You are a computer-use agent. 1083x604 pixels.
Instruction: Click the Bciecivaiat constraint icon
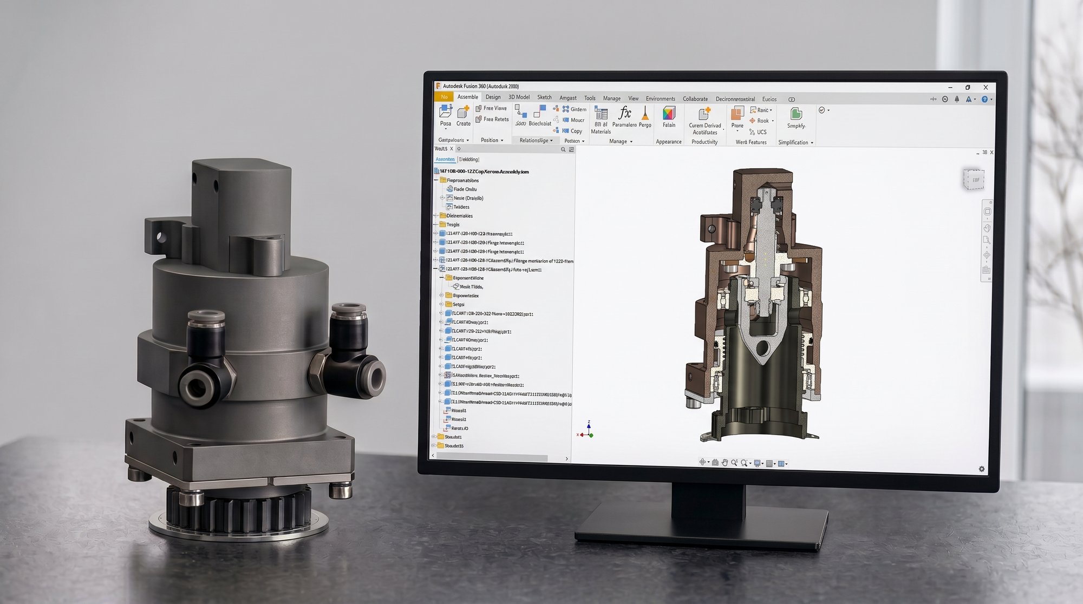(540, 111)
